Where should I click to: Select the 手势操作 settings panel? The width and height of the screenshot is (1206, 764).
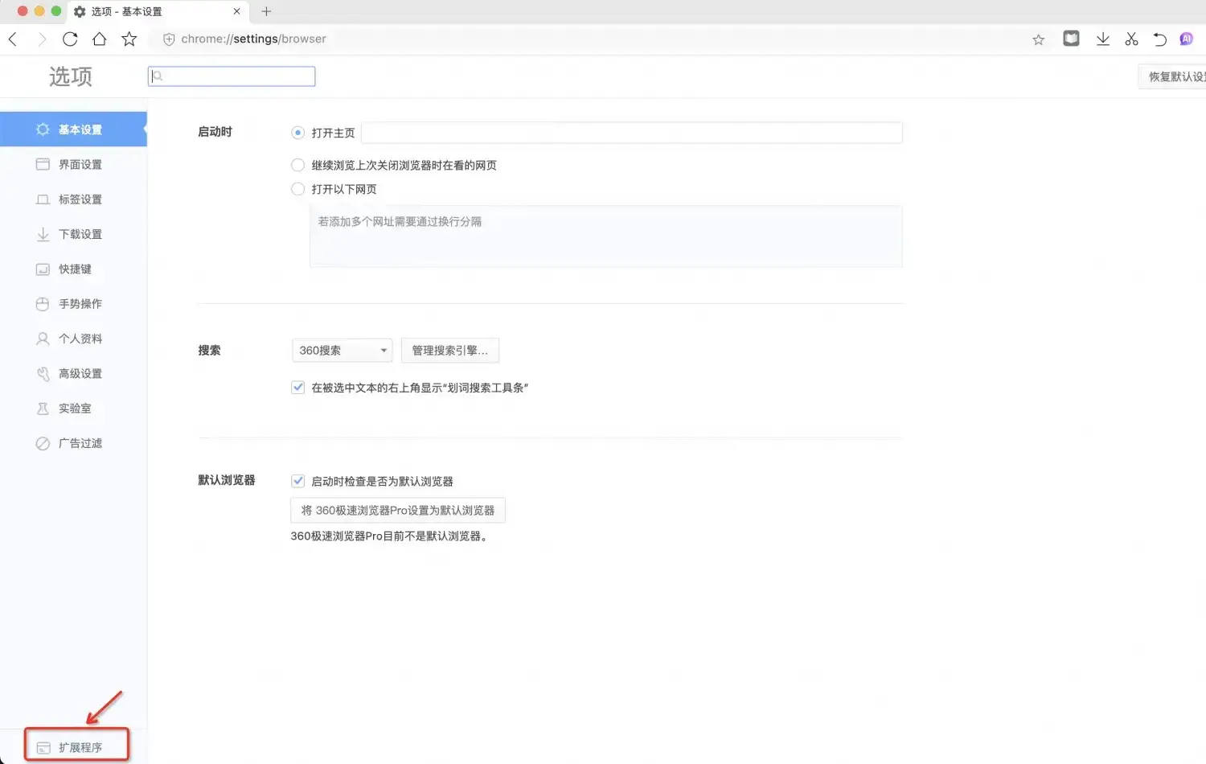80,303
